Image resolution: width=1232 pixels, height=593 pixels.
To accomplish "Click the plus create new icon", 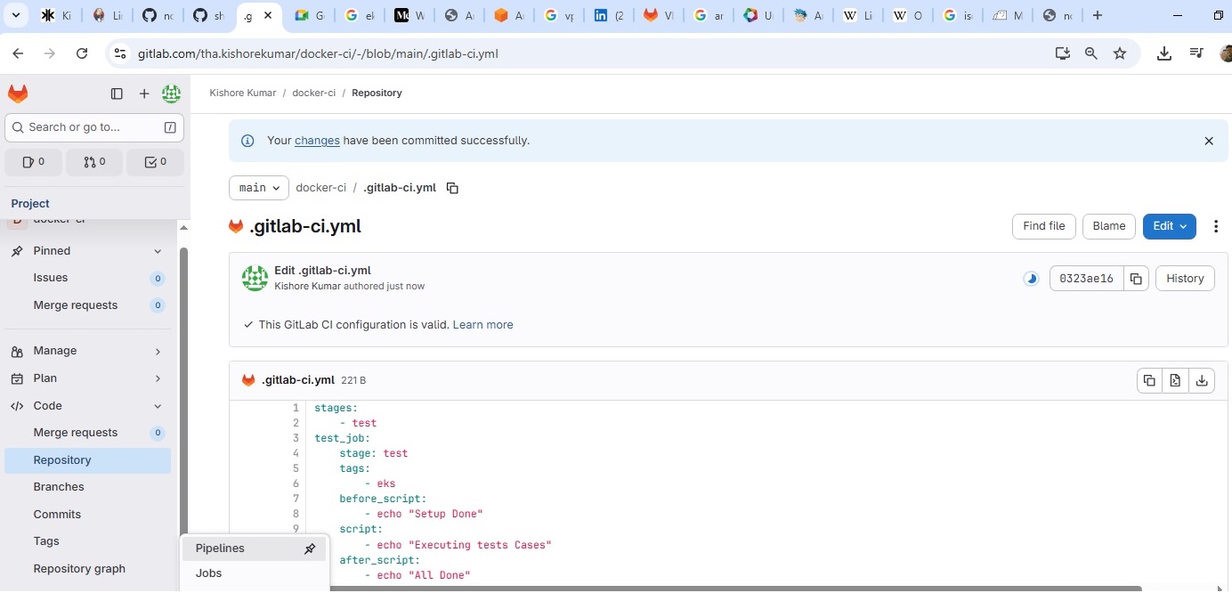I will (144, 93).
